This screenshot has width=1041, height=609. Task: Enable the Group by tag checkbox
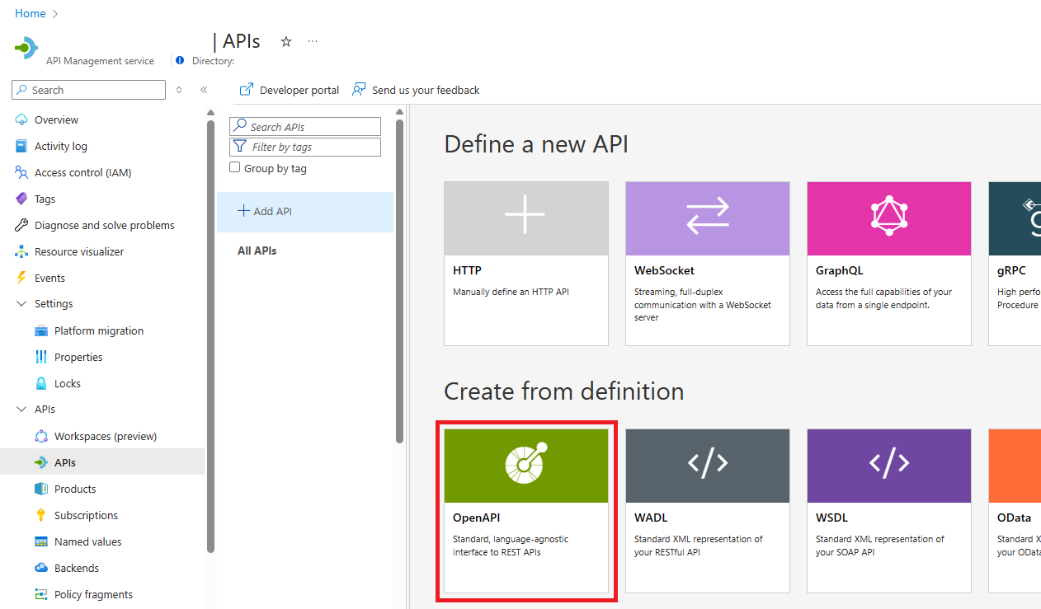click(x=234, y=167)
